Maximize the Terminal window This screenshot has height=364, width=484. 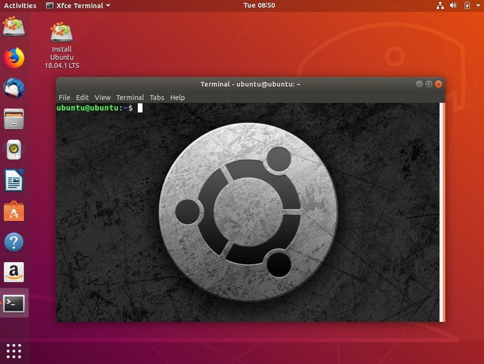(429, 84)
